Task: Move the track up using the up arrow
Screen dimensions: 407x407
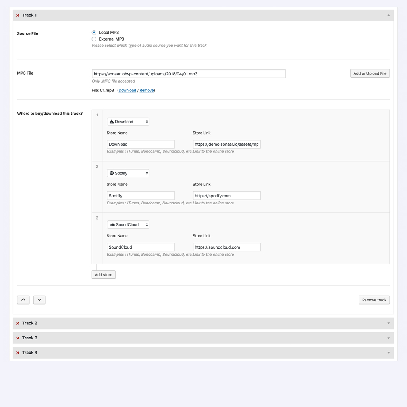Action: tap(23, 300)
